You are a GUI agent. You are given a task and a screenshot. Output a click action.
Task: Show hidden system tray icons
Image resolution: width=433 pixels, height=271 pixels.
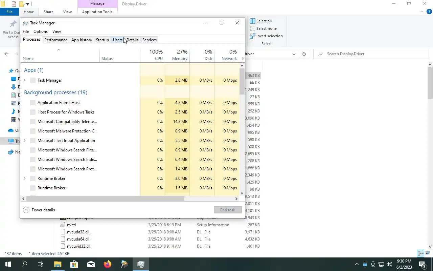click(357, 264)
